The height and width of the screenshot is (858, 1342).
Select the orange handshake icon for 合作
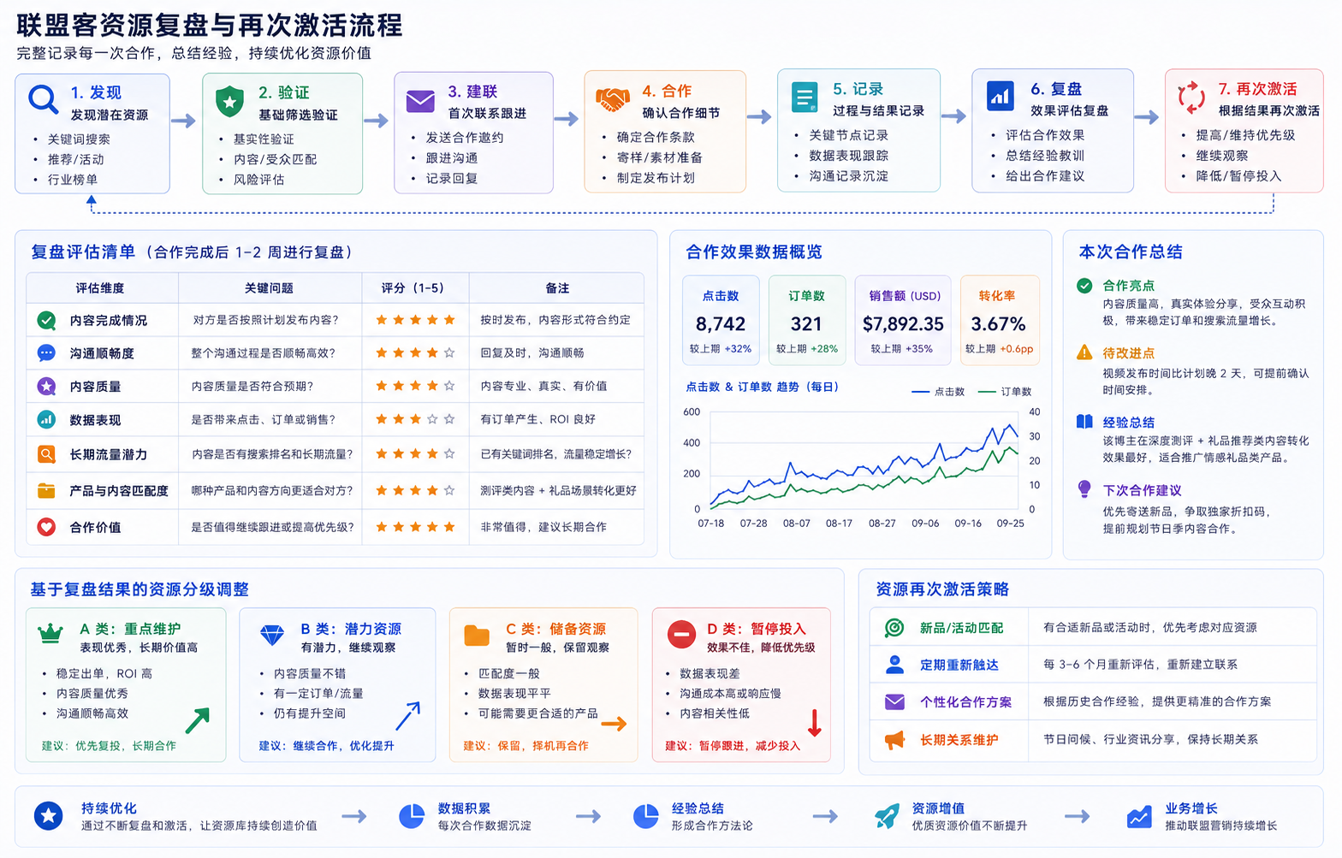tap(612, 100)
